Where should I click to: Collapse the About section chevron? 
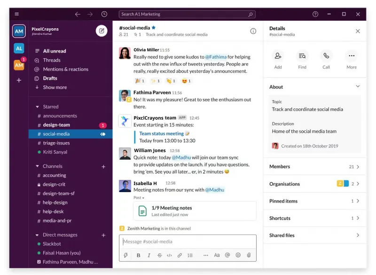pos(358,87)
